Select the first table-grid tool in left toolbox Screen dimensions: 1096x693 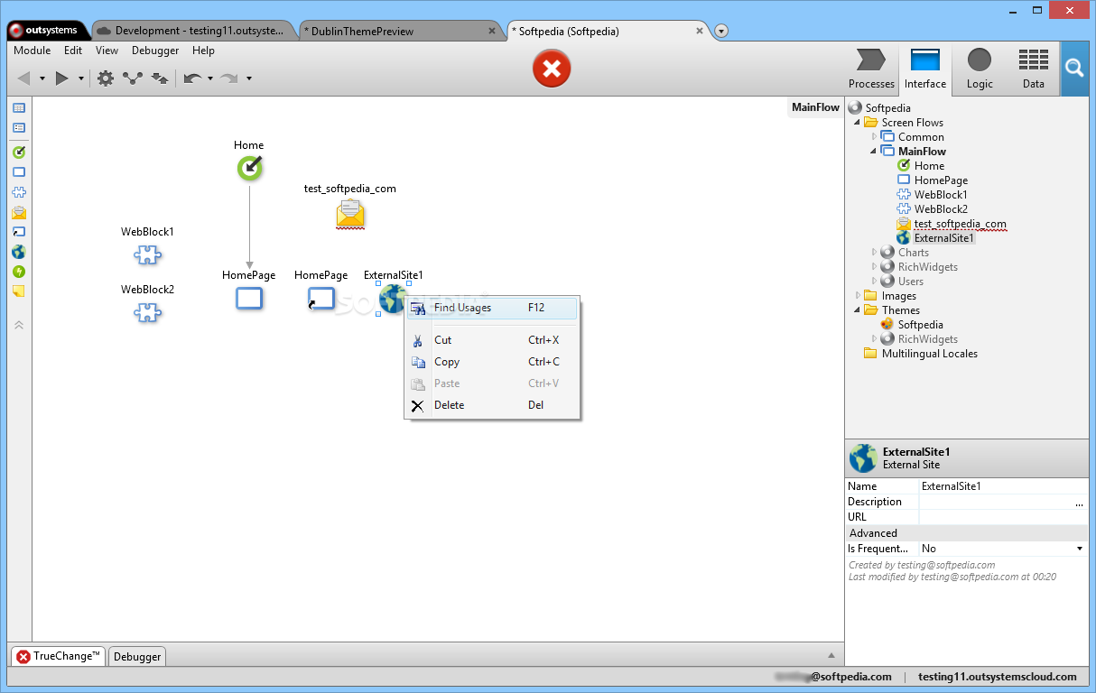tap(19, 108)
